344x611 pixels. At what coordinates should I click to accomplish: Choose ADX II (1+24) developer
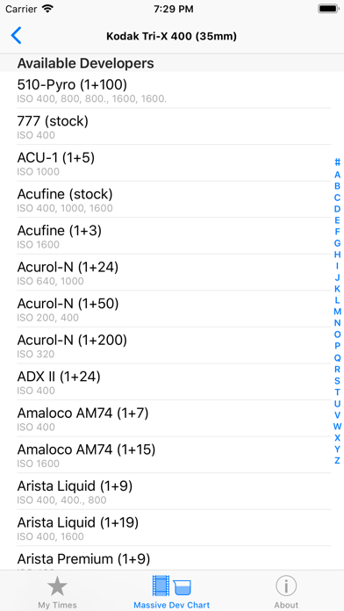[172, 382]
